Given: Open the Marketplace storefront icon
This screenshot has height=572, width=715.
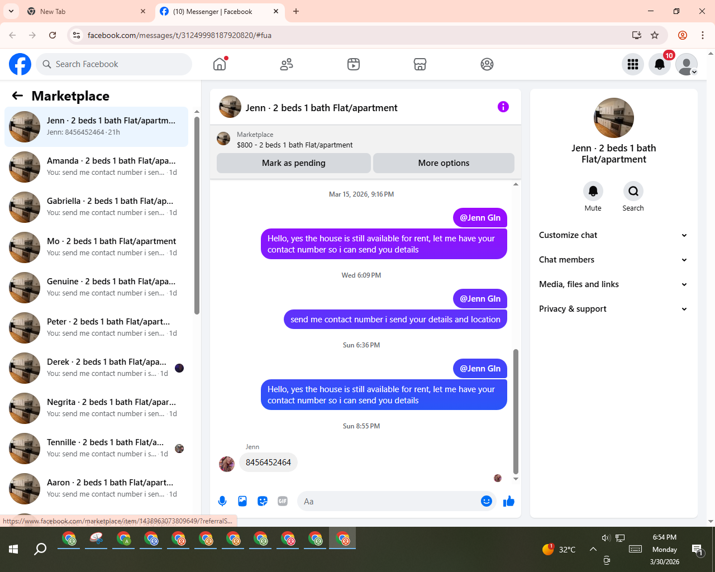Looking at the screenshot, I should click(x=420, y=64).
